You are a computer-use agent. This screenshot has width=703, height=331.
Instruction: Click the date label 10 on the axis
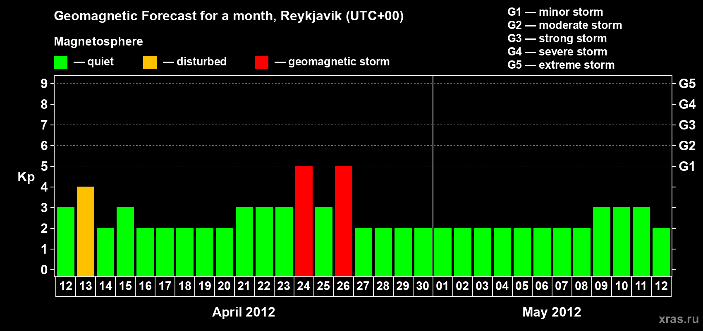622,286
